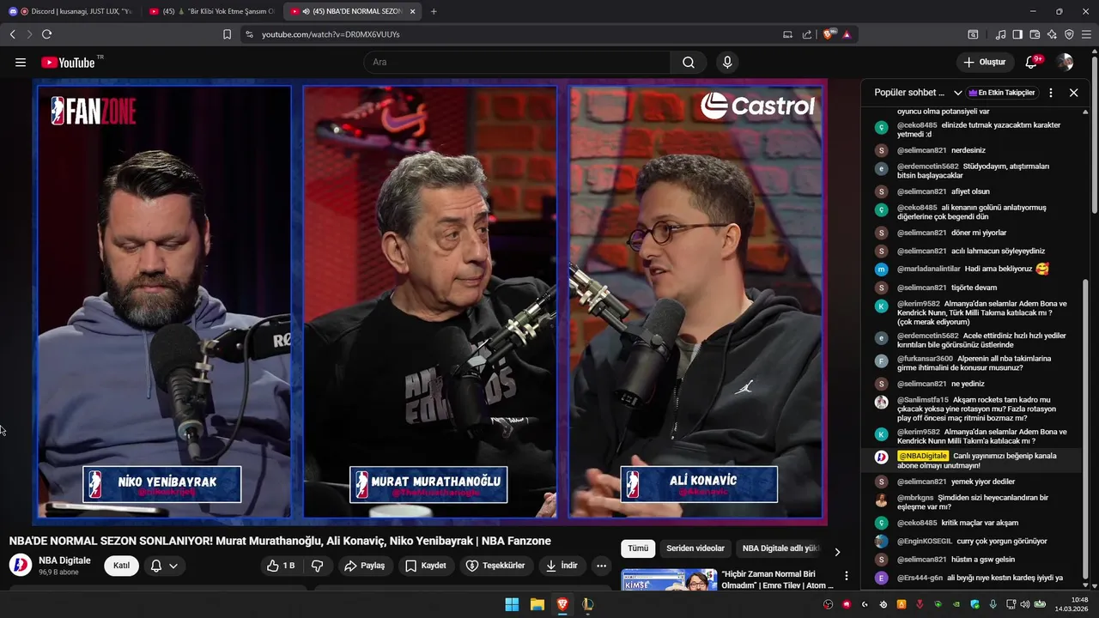Open the NBA Digitale channel name link
Image resolution: width=1099 pixels, height=618 pixels.
[x=64, y=560]
